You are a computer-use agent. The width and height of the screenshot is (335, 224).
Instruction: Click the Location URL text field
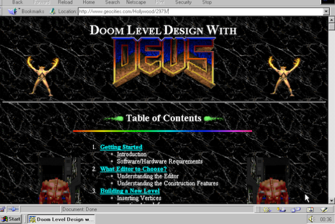[200, 11]
